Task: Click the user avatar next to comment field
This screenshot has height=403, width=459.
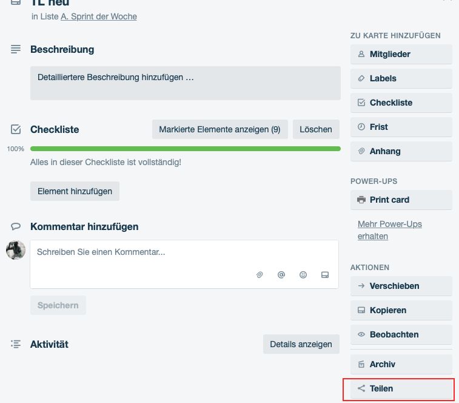Action: (x=16, y=250)
